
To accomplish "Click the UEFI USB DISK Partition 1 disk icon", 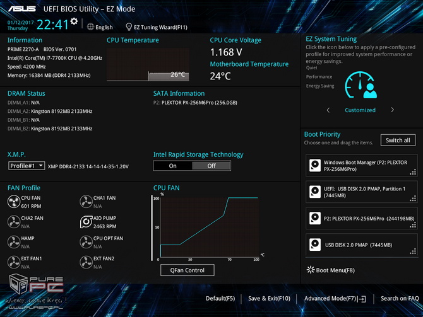I will point(315,192).
